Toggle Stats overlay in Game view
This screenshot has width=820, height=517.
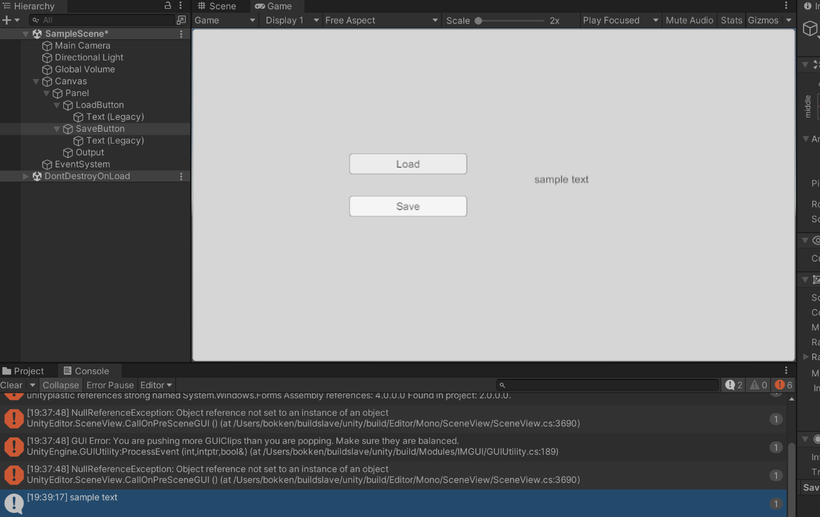732,20
